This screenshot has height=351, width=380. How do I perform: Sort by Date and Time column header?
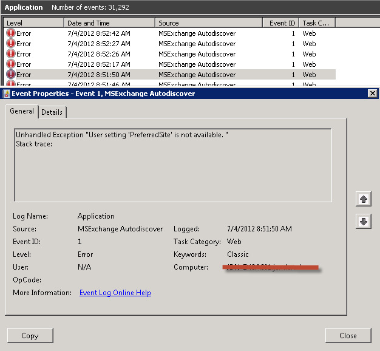(109, 23)
